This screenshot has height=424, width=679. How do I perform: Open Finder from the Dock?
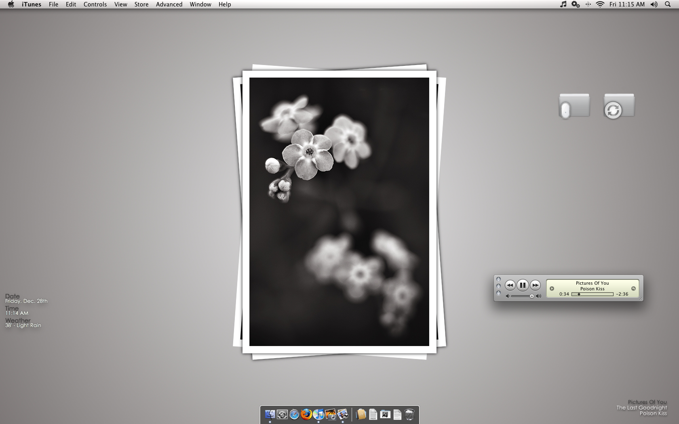click(x=270, y=414)
